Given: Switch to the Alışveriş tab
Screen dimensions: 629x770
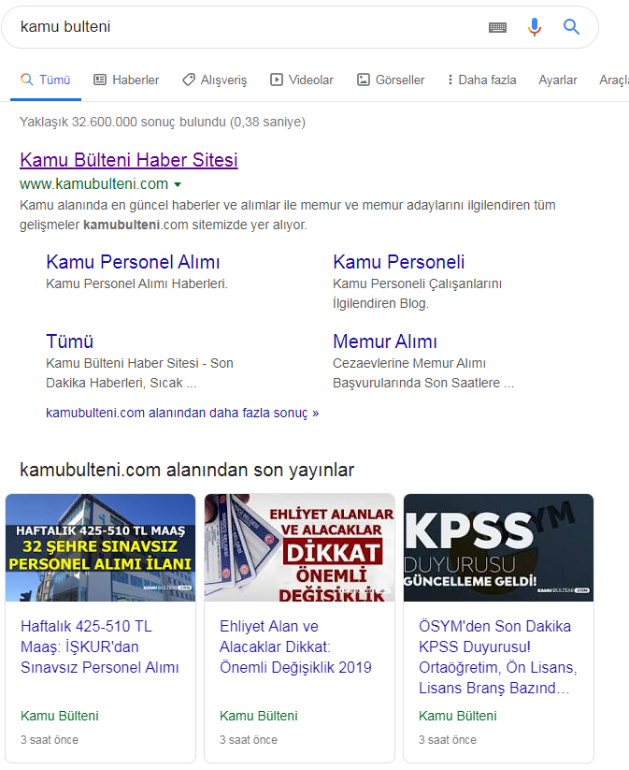Looking at the screenshot, I should 214,80.
